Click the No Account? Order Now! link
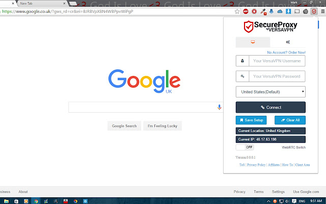This screenshot has width=326, height=204. [286, 53]
